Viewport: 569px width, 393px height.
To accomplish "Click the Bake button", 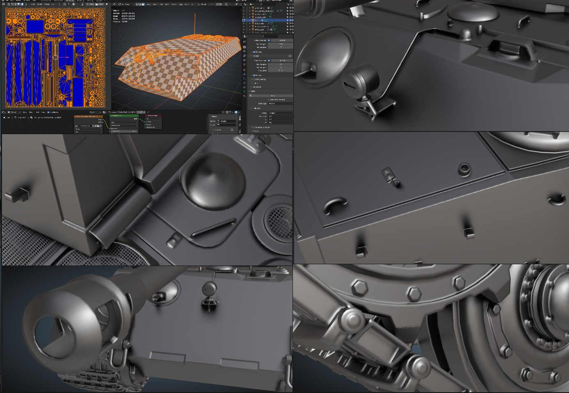I will 272,96.
